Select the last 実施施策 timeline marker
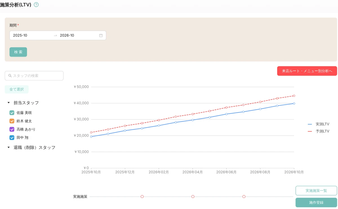Image resolution: width=338 pixels, height=209 pixels. click(x=244, y=197)
